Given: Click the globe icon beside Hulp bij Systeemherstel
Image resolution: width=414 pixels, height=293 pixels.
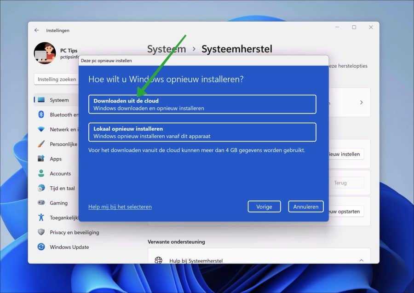Looking at the screenshot, I should coord(158,260).
